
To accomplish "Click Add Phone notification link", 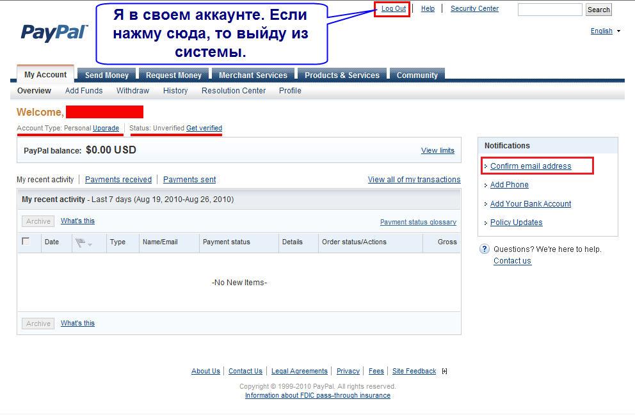I will (x=510, y=185).
